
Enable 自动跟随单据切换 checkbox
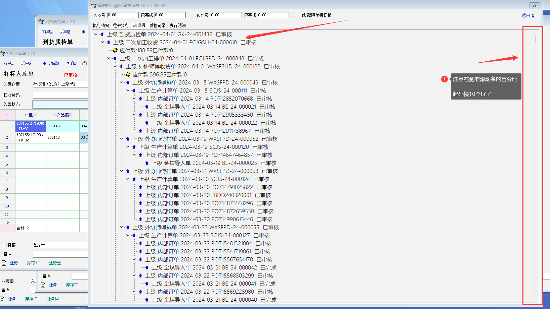point(296,15)
